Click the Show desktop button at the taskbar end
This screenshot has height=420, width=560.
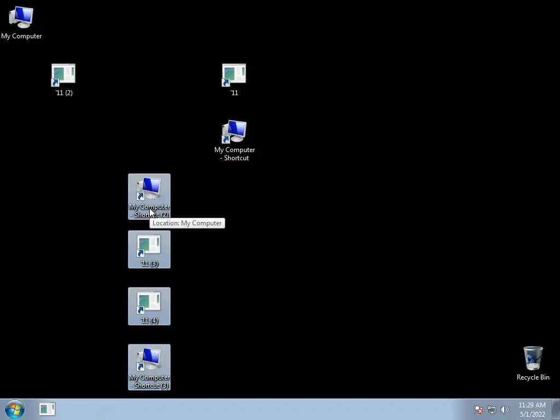pos(556,410)
